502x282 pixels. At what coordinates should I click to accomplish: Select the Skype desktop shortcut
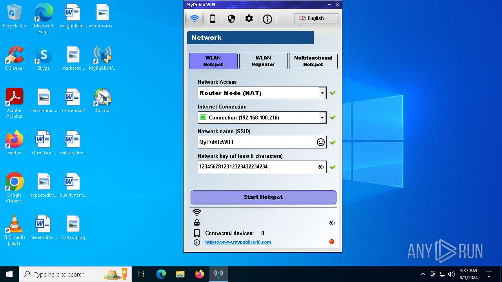coord(44,59)
